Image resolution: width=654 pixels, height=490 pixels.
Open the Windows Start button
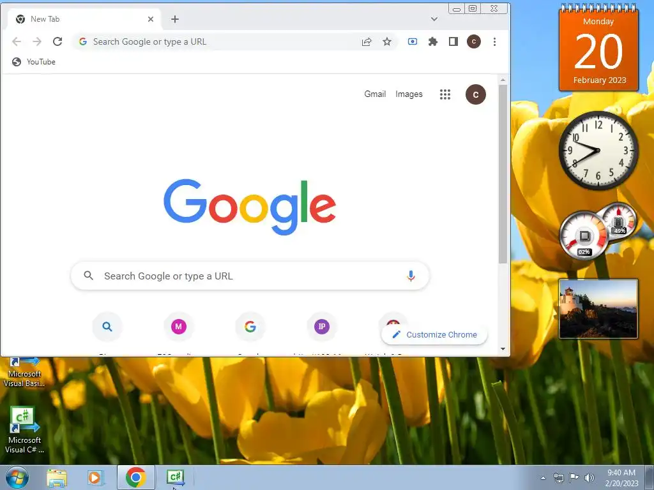tap(17, 477)
